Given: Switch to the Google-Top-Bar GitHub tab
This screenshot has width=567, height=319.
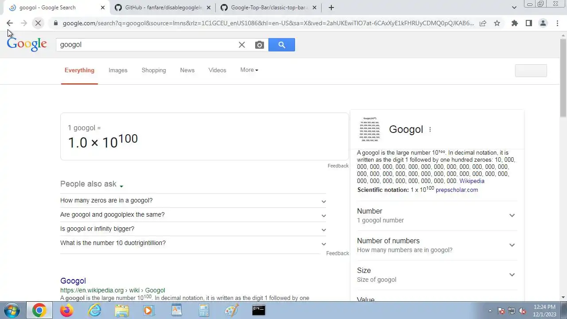Looking at the screenshot, I should pos(269,8).
